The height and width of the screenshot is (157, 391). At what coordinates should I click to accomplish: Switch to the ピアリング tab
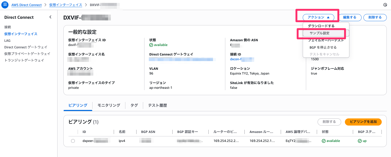pyautogui.click(x=78, y=105)
